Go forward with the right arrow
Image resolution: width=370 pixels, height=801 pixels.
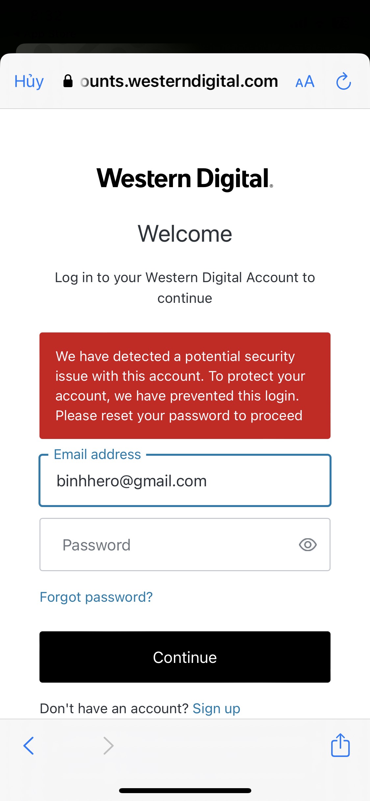(x=108, y=745)
